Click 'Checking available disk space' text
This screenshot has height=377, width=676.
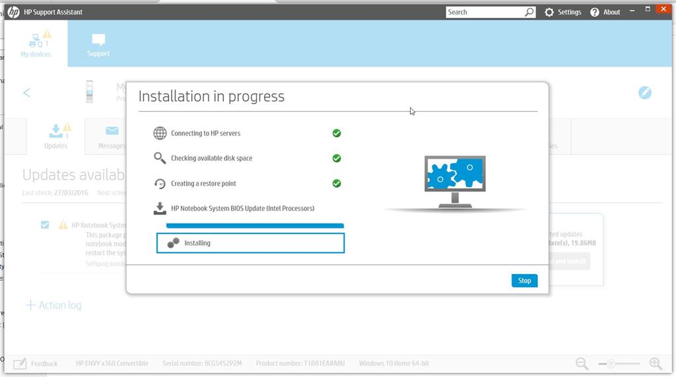tap(212, 158)
